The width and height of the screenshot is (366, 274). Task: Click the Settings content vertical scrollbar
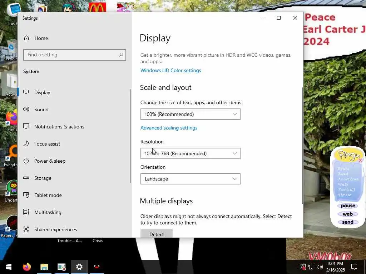click(x=302, y=146)
